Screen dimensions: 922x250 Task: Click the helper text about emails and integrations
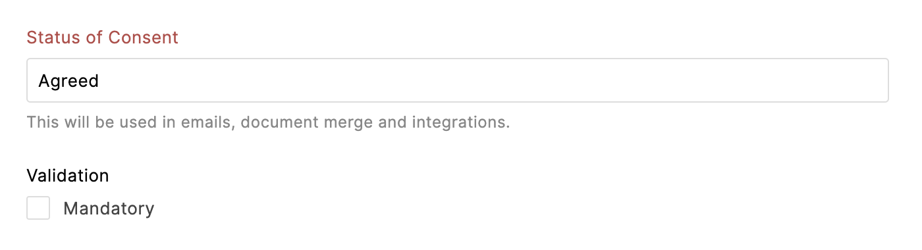point(269,122)
